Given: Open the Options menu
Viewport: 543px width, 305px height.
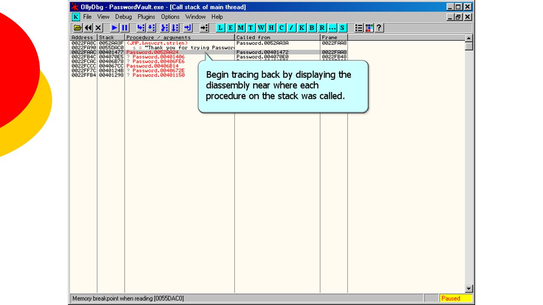Looking at the screenshot, I should pyautogui.click(x=170, y=17).
